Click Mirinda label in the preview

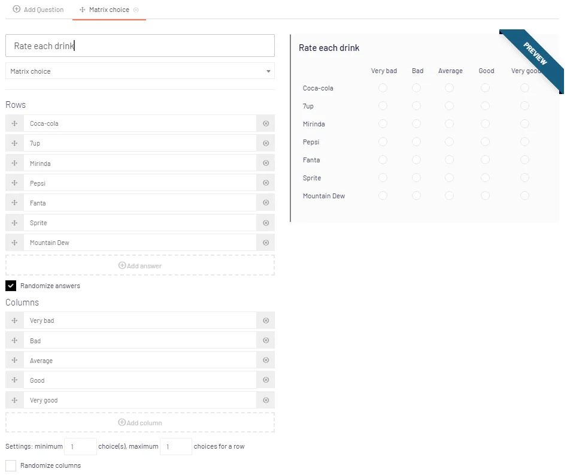tap(314, 124)
